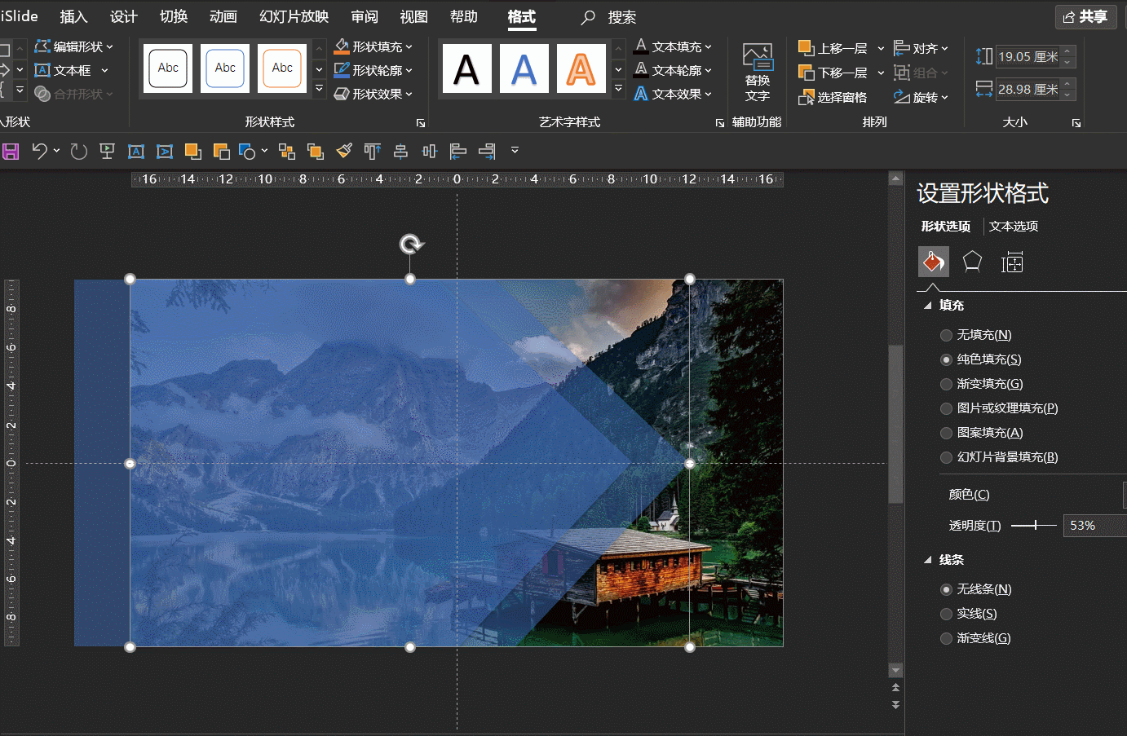Apply the orange WordArt A style
This screenshot has width=1127, height=736.
coord(581,69)
